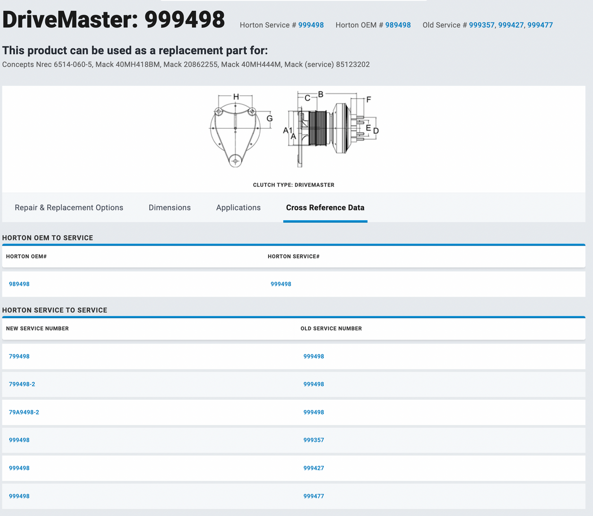This screenshot has width=593, height=516.
Task: Select the Applications tab
Action: [238, 207]
